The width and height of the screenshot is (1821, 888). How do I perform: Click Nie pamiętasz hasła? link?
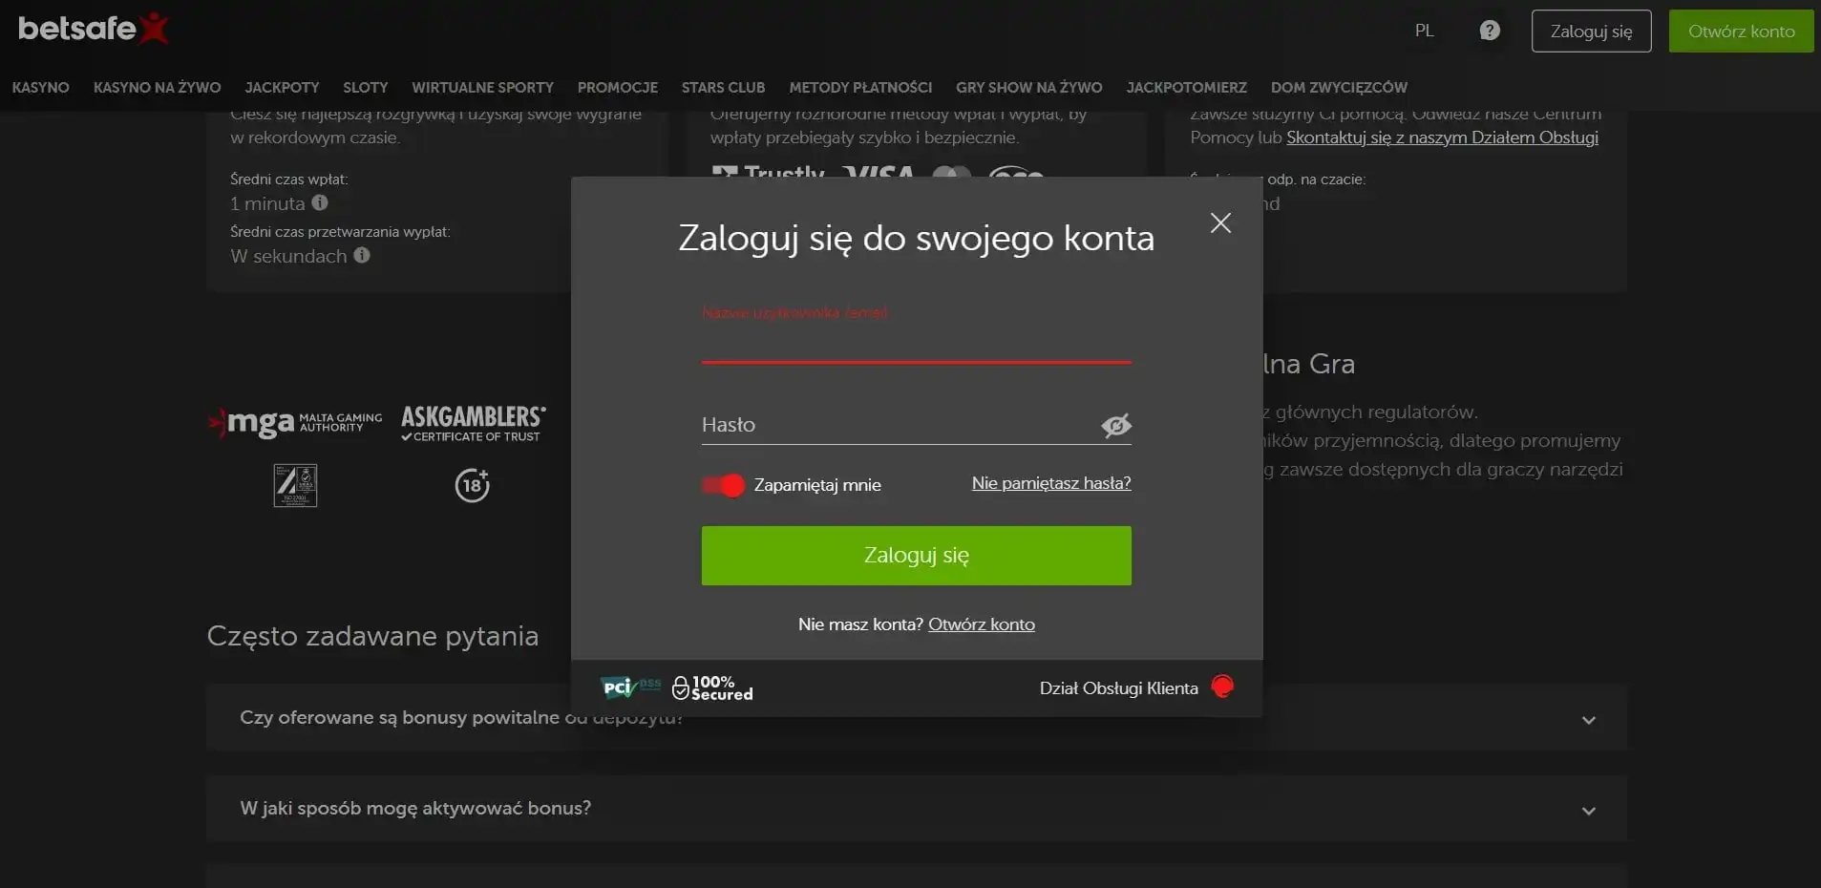coord(1051,483)
